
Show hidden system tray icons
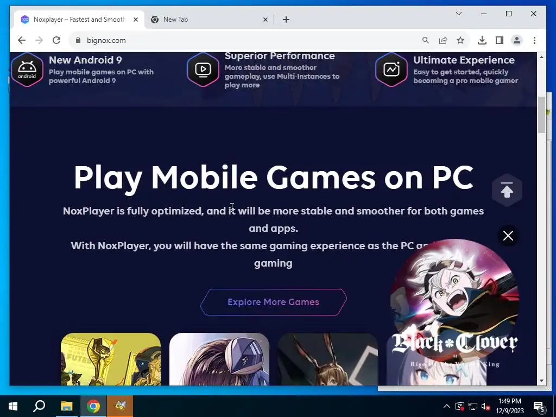coord(447,406)
